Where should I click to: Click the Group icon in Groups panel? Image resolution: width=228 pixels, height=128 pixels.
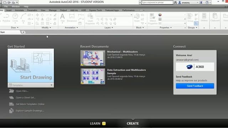(190, 17)
